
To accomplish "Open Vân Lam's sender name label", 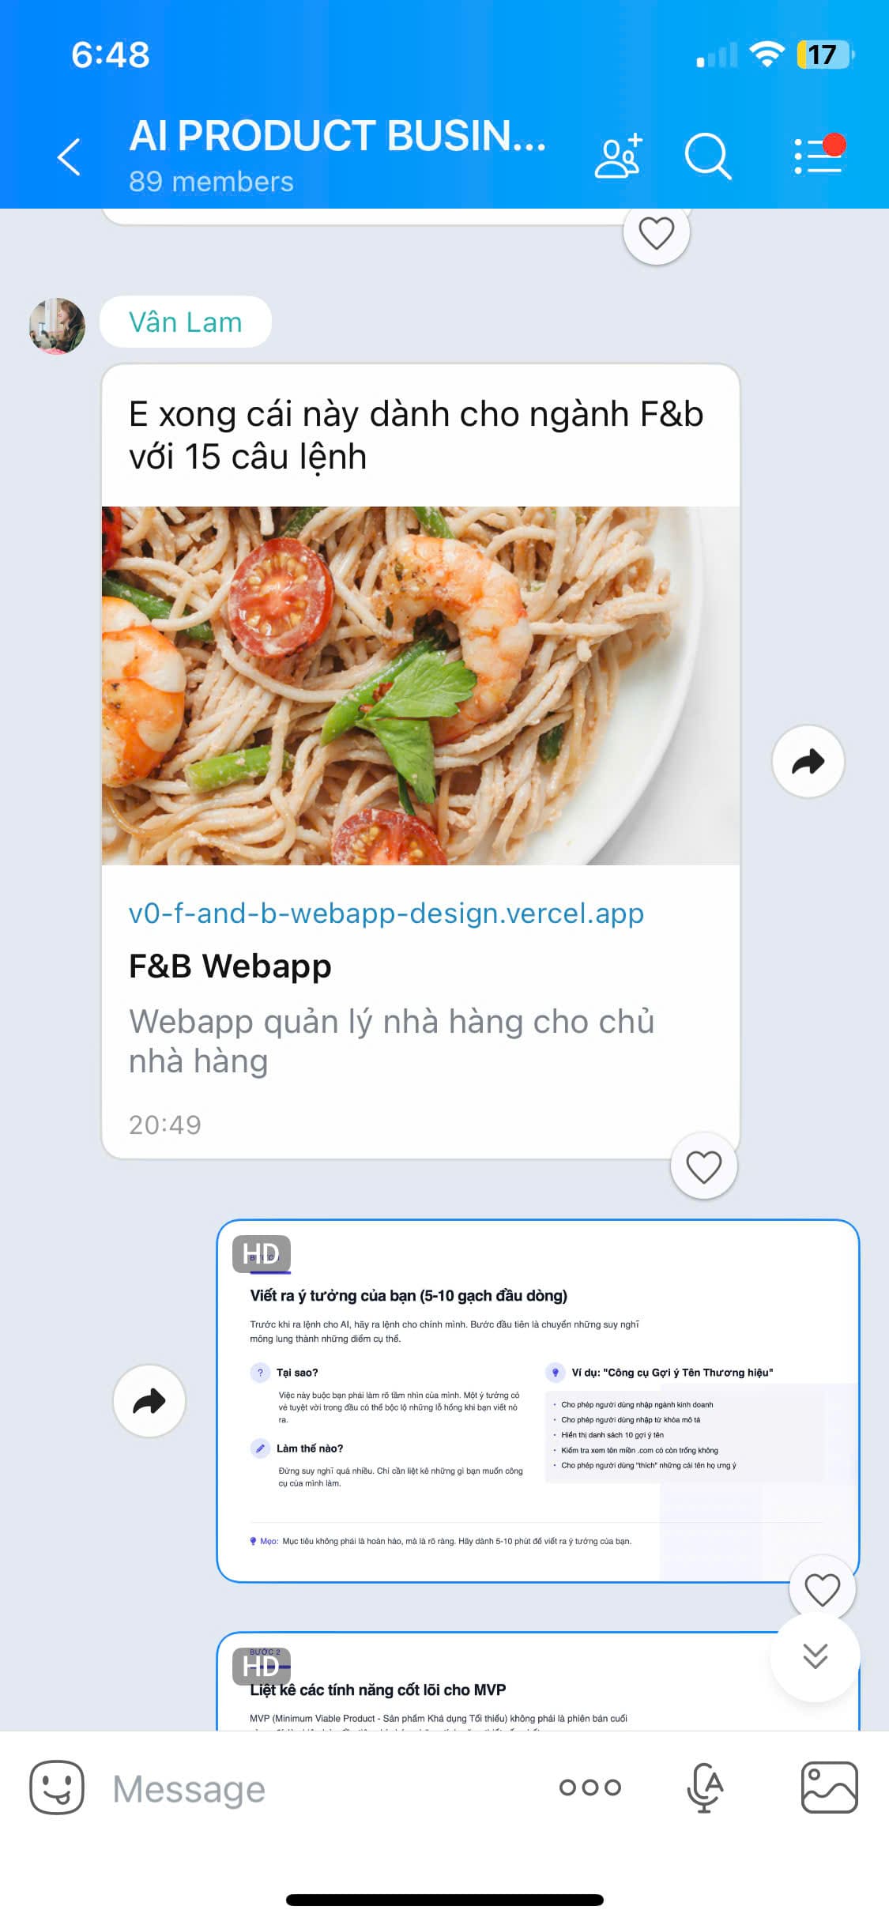I will click(x=186, y=322).
